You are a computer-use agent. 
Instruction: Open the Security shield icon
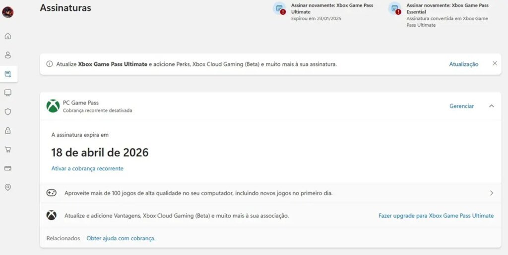[8, 112]
